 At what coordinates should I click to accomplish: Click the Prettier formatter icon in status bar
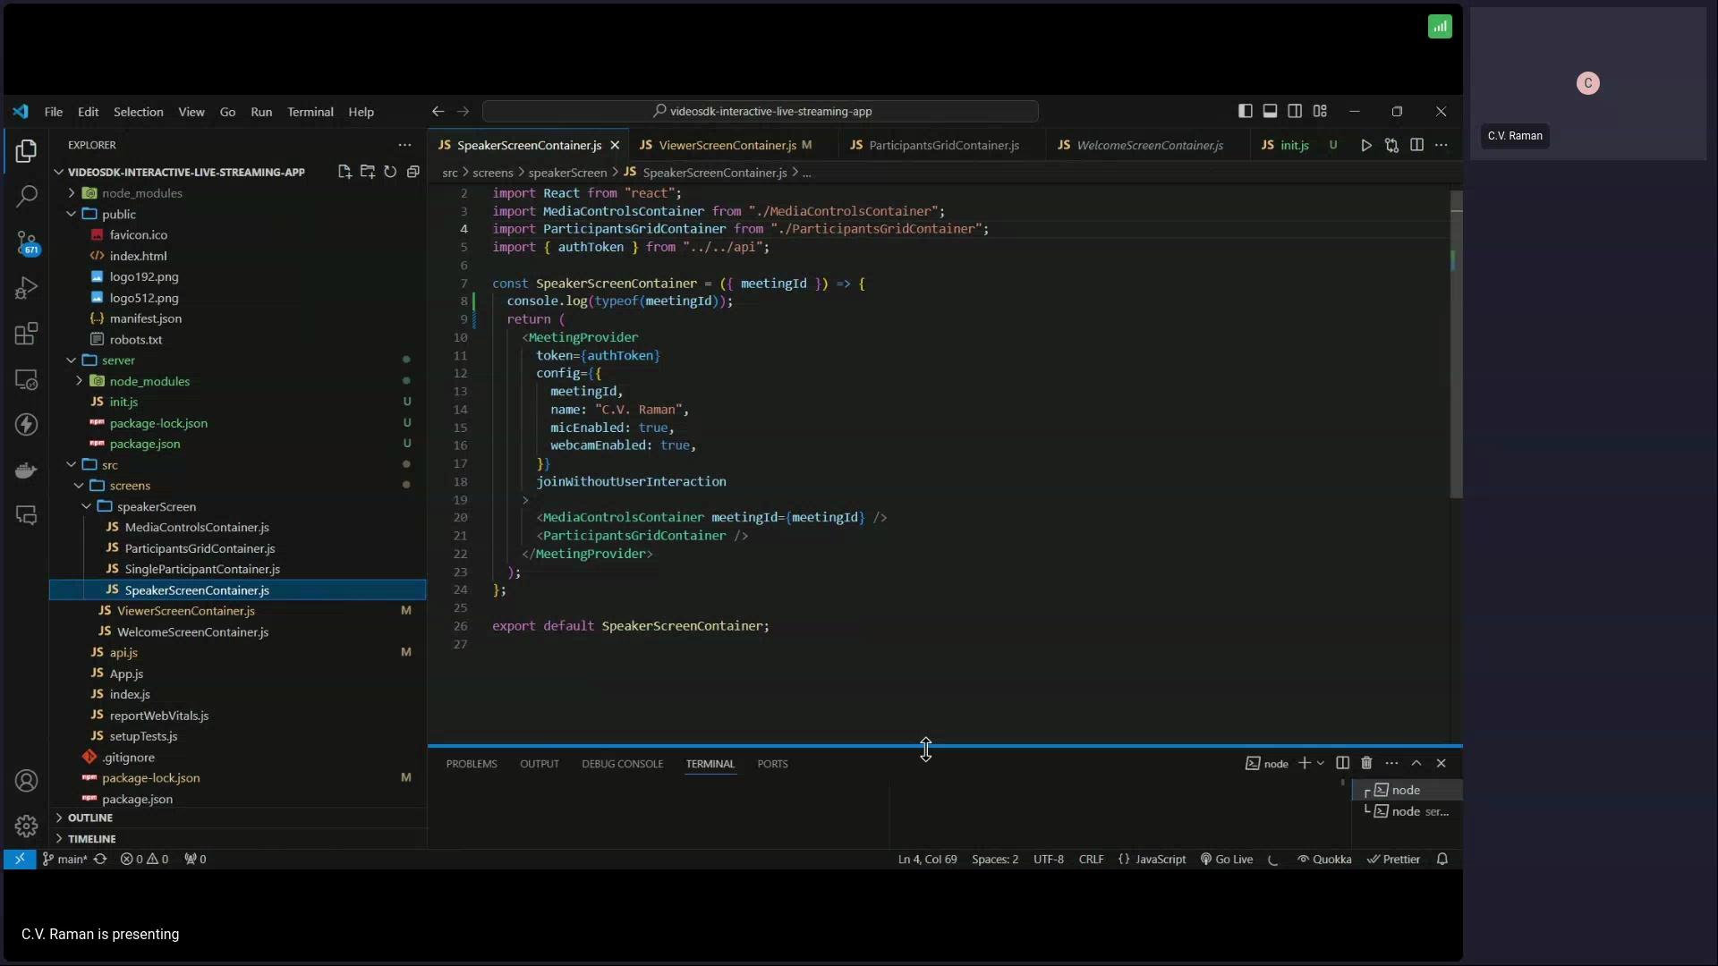[1395, 859]
